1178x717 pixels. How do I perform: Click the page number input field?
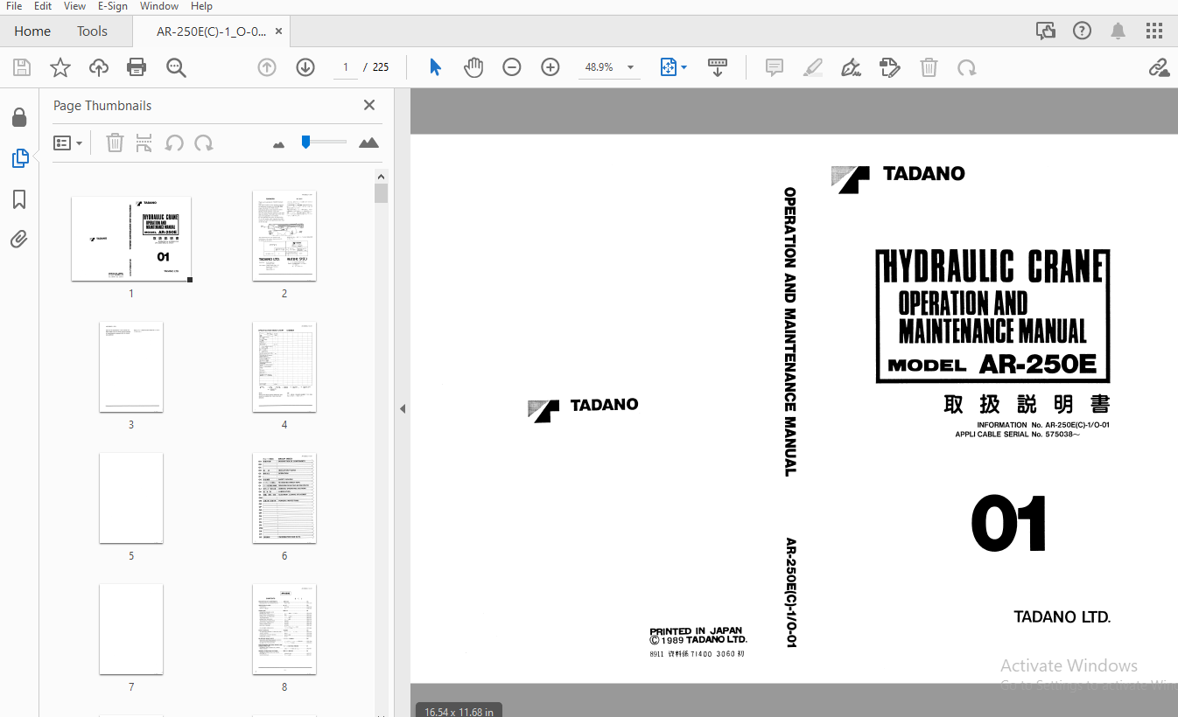pyautogui.click(x=345, y=67)
